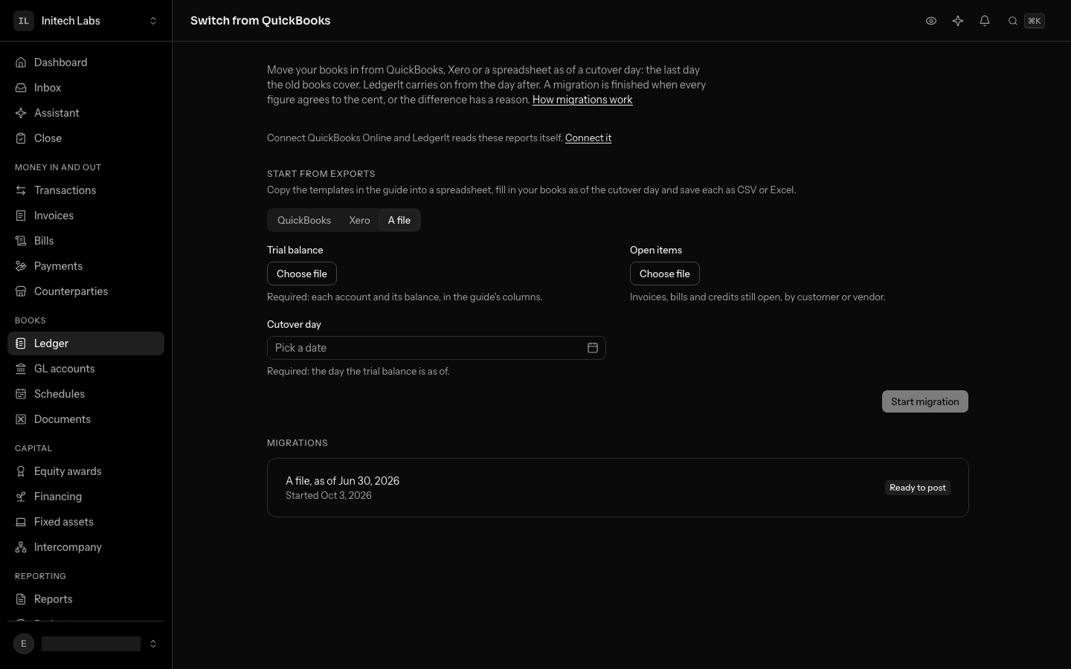Click the Ready to post status badge
Viewport: 1071px width, 669px height.
[918, 488]
